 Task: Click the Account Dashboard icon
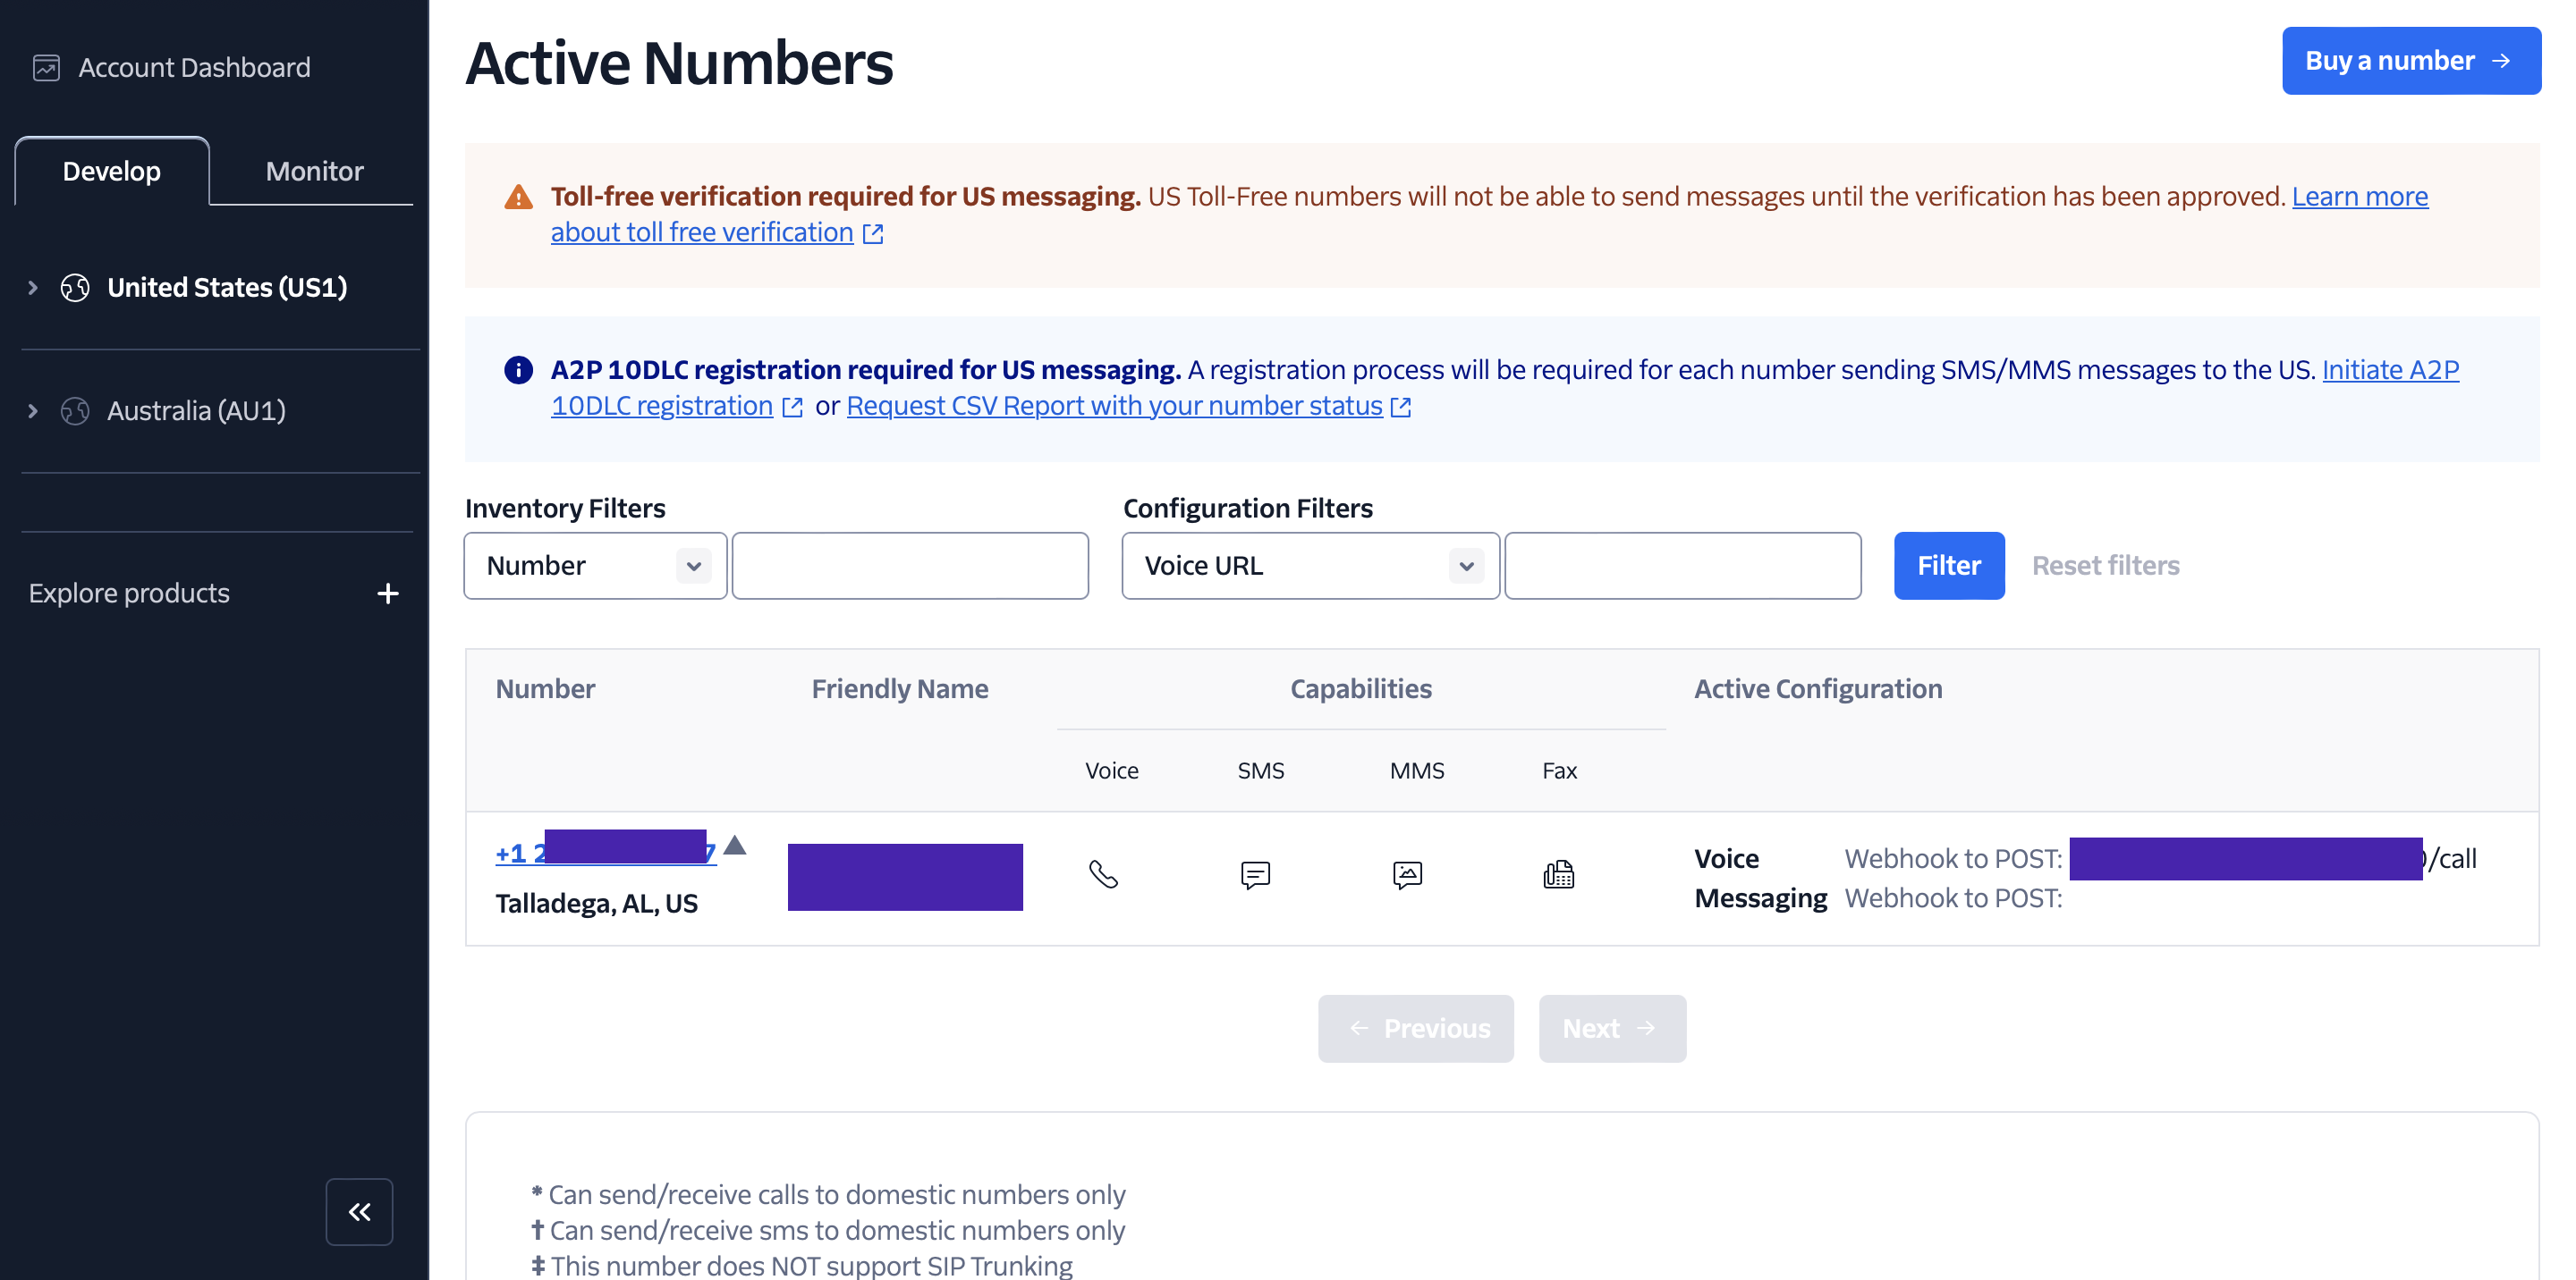tap(46, 68)
